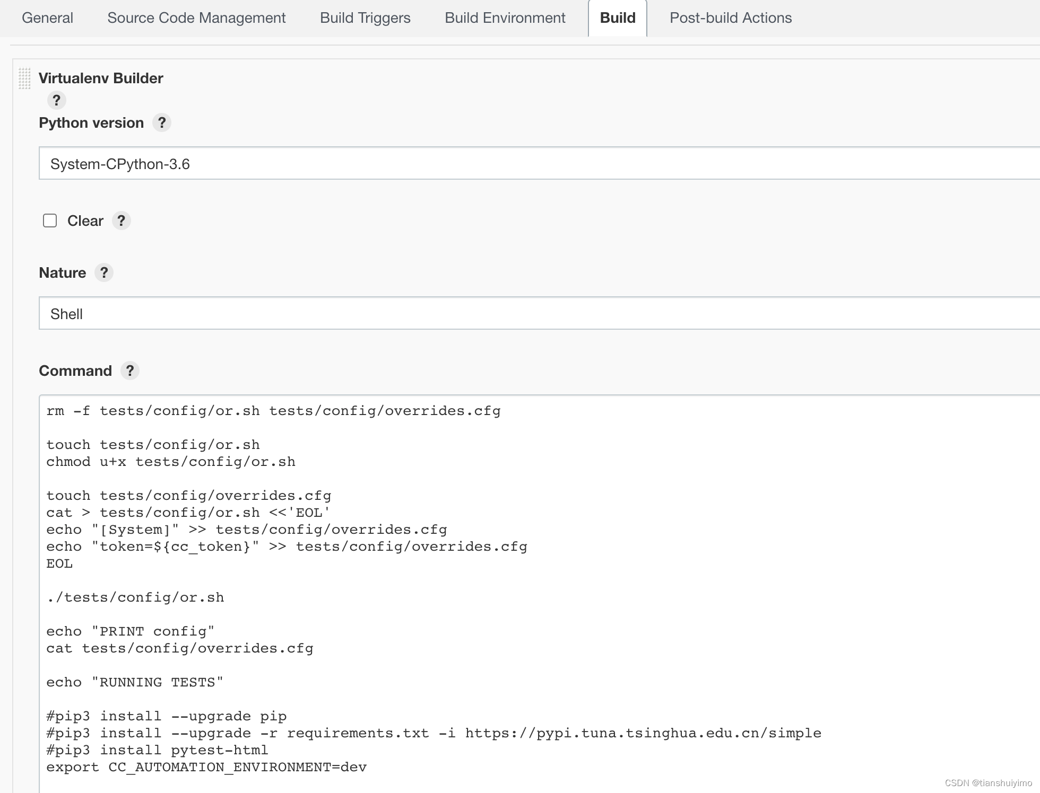Check the Clear build environment box
Image resolution: width=1040 pixels, height=793 pixels.
click(51, 221)
